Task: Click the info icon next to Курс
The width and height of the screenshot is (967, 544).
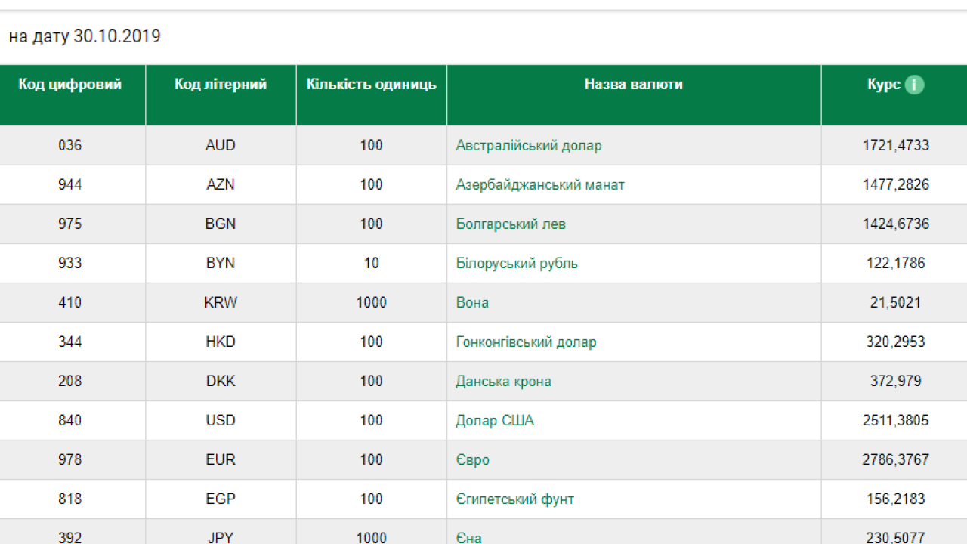Action: [914, 85]
